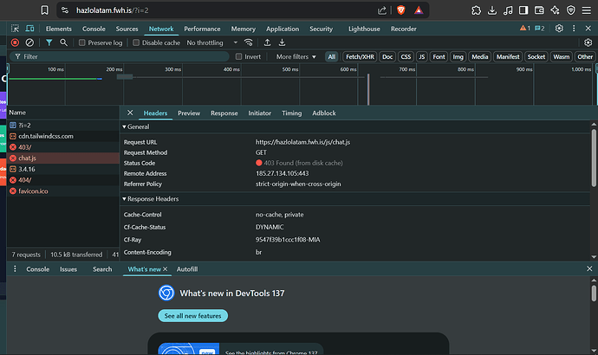The height and width of the screenshot is (355, 598).
Task: Open the Application panel tab
Action: (283, 29)
